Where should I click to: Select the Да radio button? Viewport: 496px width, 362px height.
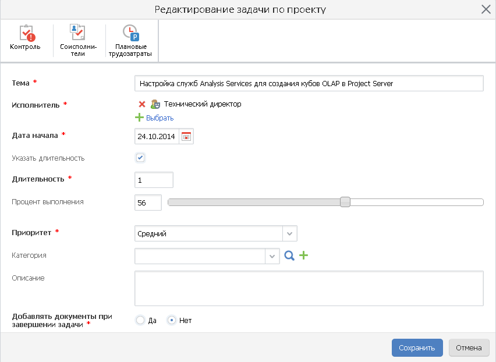(x=140, y=320)
